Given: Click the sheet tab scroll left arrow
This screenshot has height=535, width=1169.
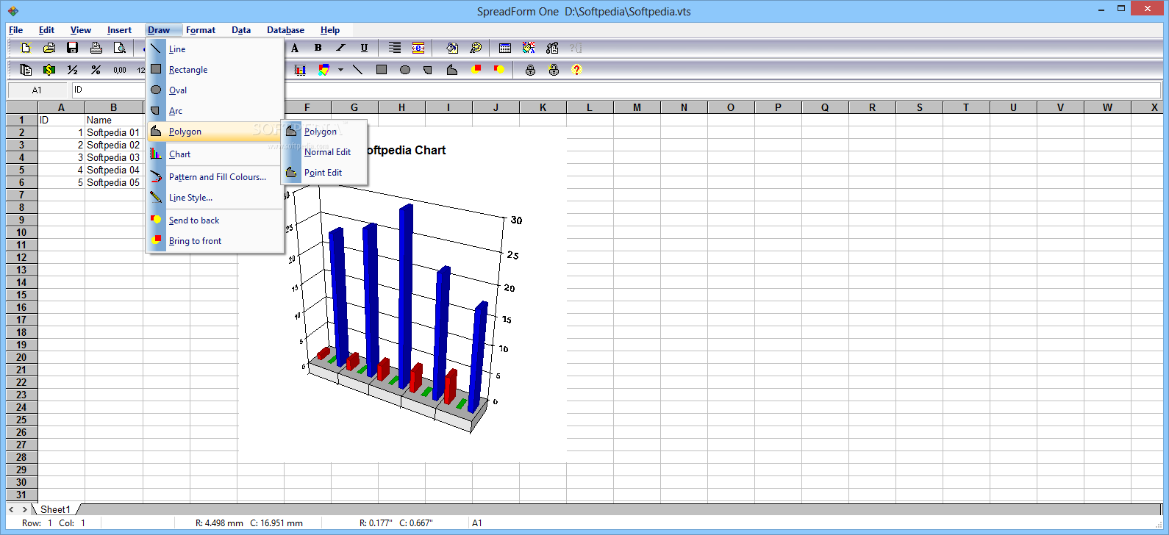Looking at the screenshot, I should [12, 509].
